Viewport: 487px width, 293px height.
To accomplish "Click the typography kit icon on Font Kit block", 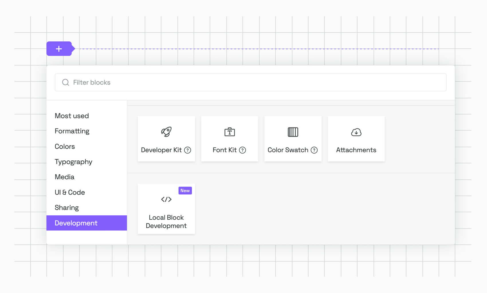I will pos(229,132).
